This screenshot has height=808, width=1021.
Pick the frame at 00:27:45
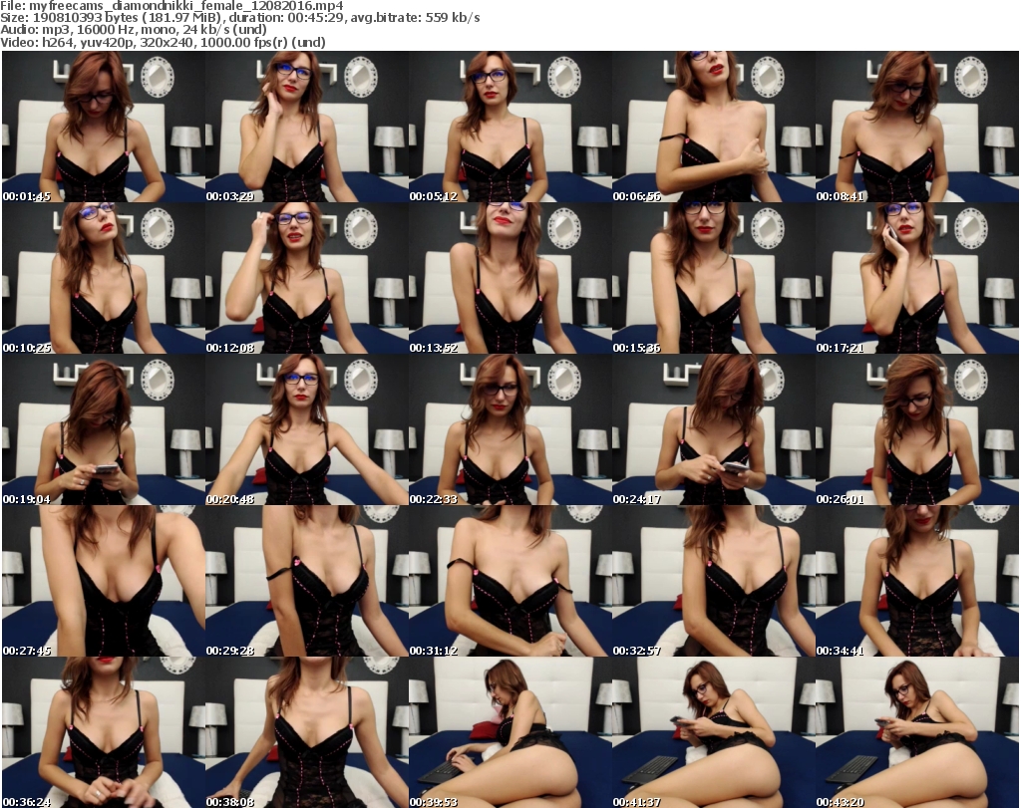click(104, 581)
